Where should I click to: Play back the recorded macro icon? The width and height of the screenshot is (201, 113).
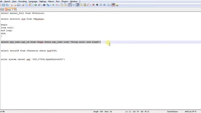[x=101, y=5]
